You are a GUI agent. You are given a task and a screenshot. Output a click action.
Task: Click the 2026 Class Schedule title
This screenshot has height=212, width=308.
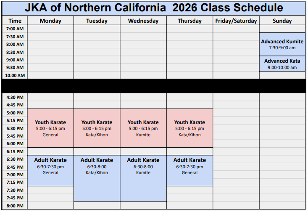pos(154,8)
